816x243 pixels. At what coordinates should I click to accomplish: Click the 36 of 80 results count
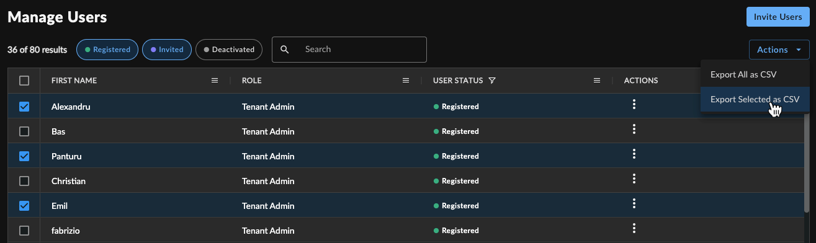click(37, 50)
